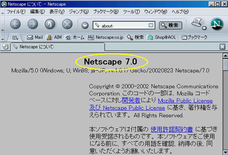Viewport: 228px width, 155px height.
Task: Open the 表示(V) menu
Action: click(x=57, y=12)
